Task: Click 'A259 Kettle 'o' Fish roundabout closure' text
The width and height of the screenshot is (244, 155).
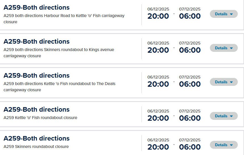Action: pos(40,118)
